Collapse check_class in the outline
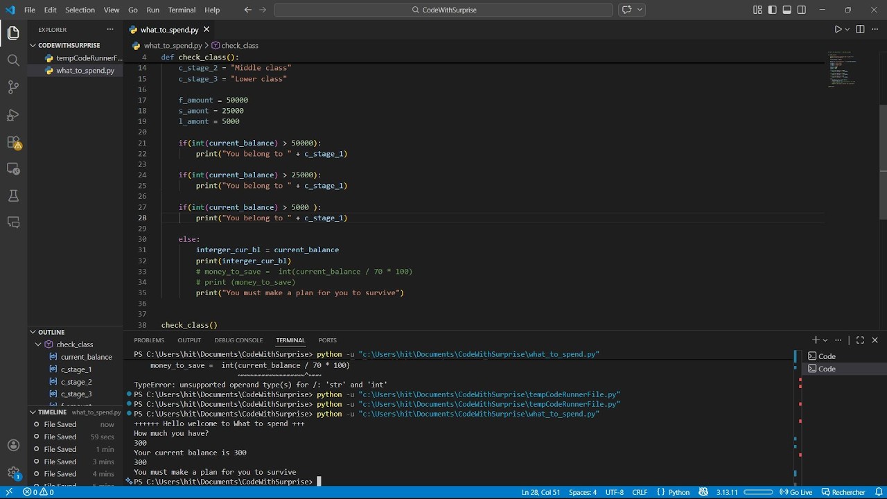The width and height of the screenshot is (887, 499). tap(38, 344)
